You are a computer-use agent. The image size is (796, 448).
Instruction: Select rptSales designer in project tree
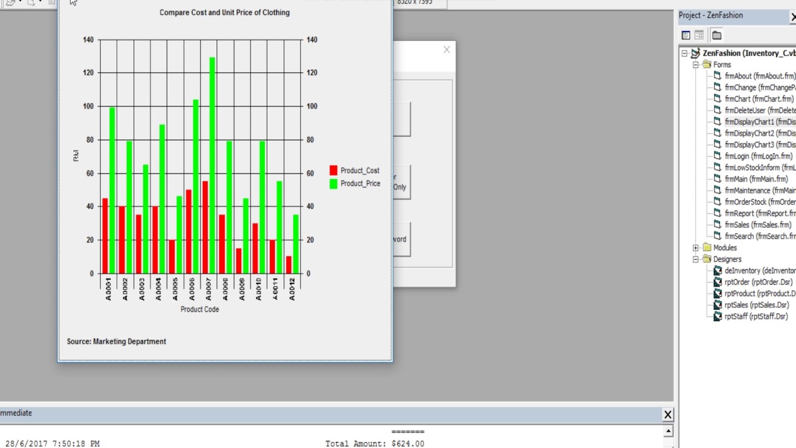coord(757,305)
